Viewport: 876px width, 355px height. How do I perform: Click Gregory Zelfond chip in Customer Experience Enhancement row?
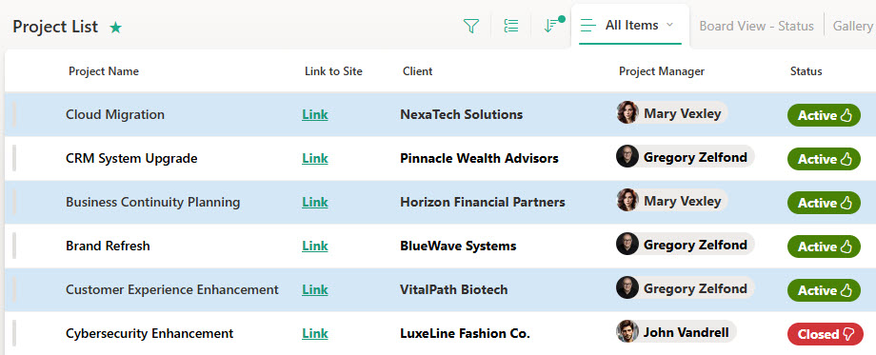tap(685, 287)
